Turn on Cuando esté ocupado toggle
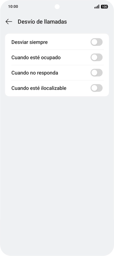Viewport: 114px width, 256px height. pyautogui.click(x=96, y=57)
